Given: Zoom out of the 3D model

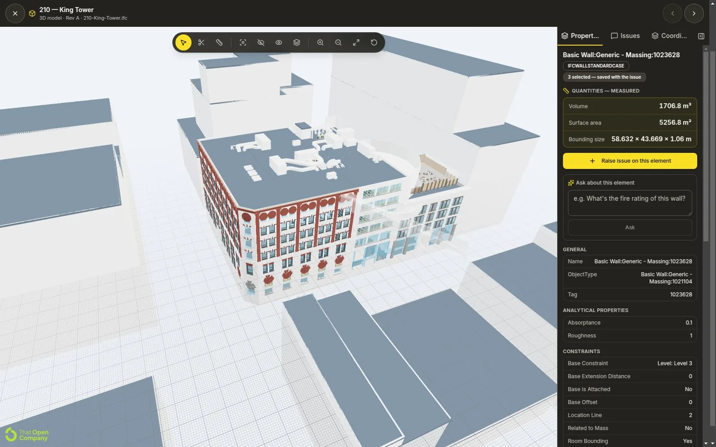Looking at the screenshot, I should (x=338, y=42).
